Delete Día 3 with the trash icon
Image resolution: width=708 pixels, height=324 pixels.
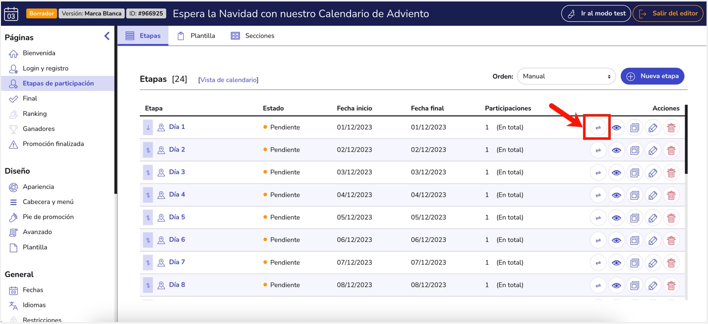pos(671,173)
